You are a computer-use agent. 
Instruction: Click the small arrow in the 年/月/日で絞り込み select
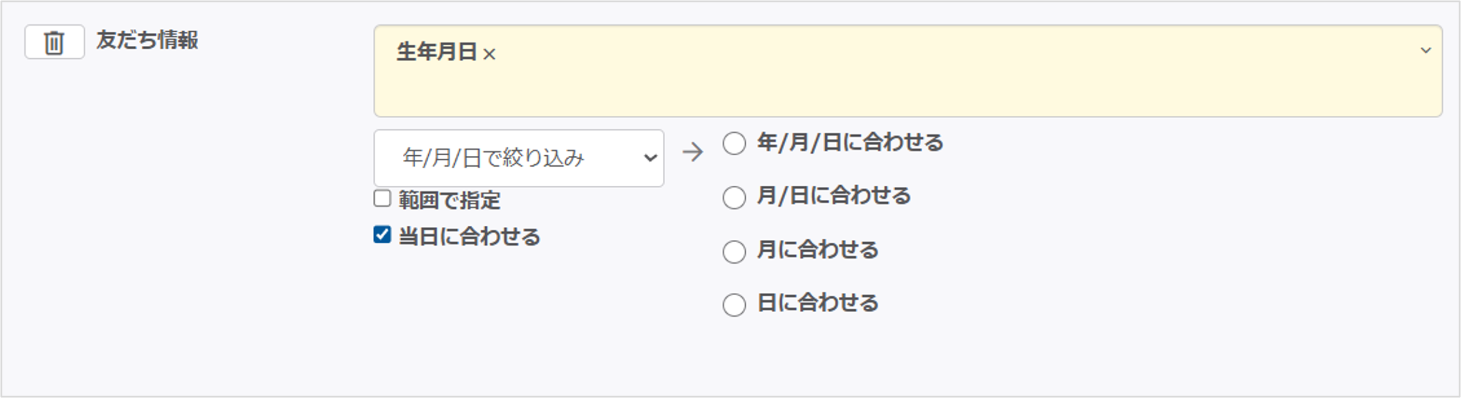click(650, 158)
